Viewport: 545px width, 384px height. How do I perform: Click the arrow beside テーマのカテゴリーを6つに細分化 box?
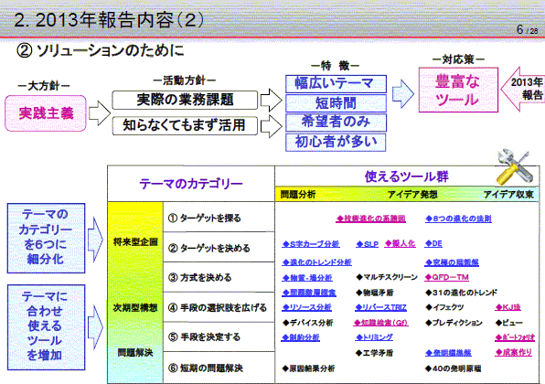95,240
